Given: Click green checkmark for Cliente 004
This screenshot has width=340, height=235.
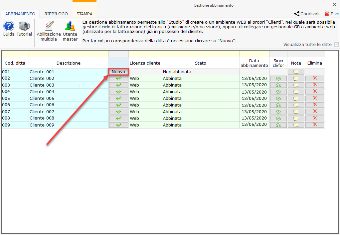Looking at the screenshot, I should [119, 92].
